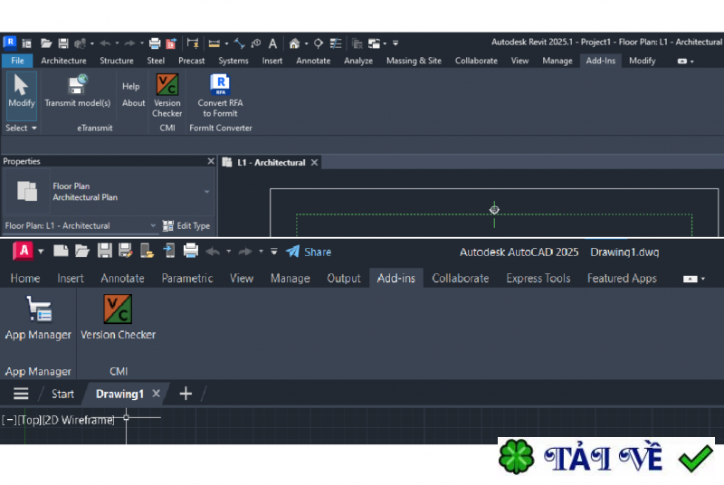Expand AutoCAD's Undo history dropdown
This screenshot has width=724, height=485.
pyautogui.click(x=229, y=252)
